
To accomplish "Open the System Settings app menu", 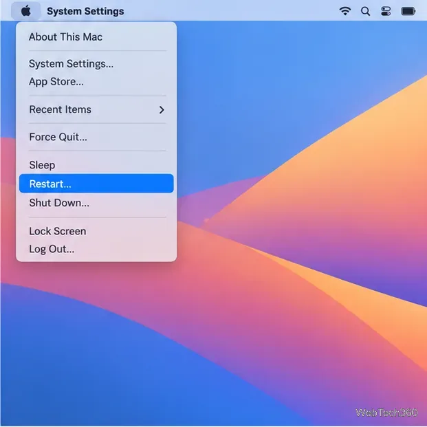I will tap(85, 11).
